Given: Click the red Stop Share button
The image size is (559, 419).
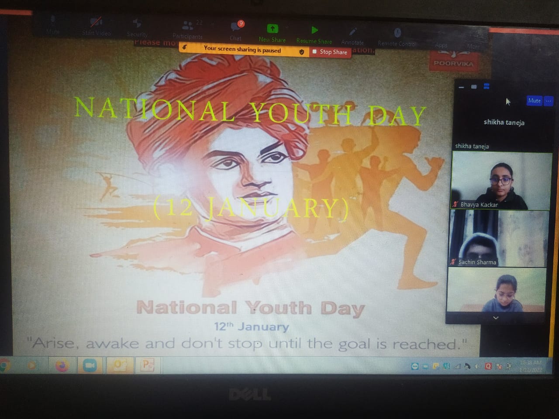Looking at the screenshot, I should point(330,52).
